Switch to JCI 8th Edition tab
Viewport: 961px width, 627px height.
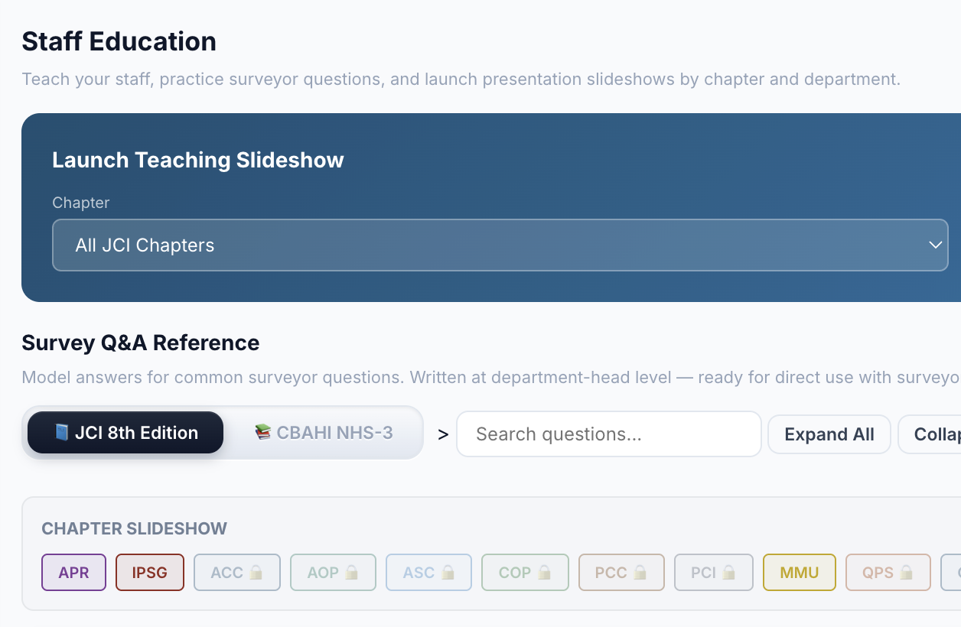(125, 433)
